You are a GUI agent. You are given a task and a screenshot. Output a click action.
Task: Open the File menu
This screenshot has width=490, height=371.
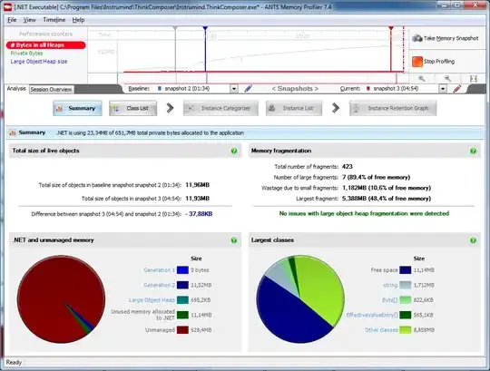[x=12, y=20]
